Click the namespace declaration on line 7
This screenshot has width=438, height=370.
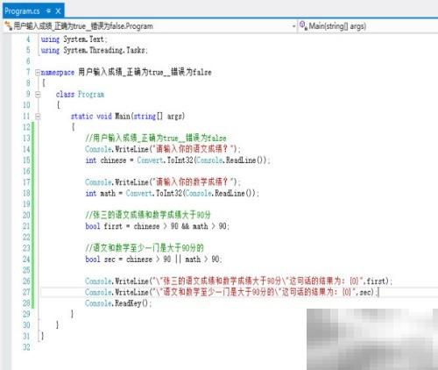(126, 72)
